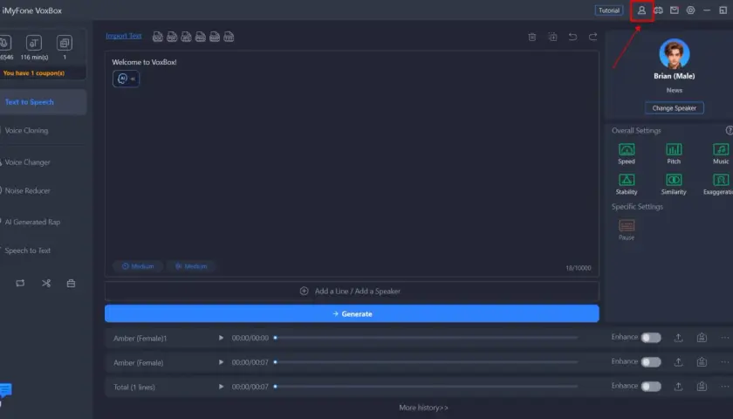The image size is (733, 419).
Task: Toggle Enhance for Amber (Female)1 row
Action: tap(651, 338)
